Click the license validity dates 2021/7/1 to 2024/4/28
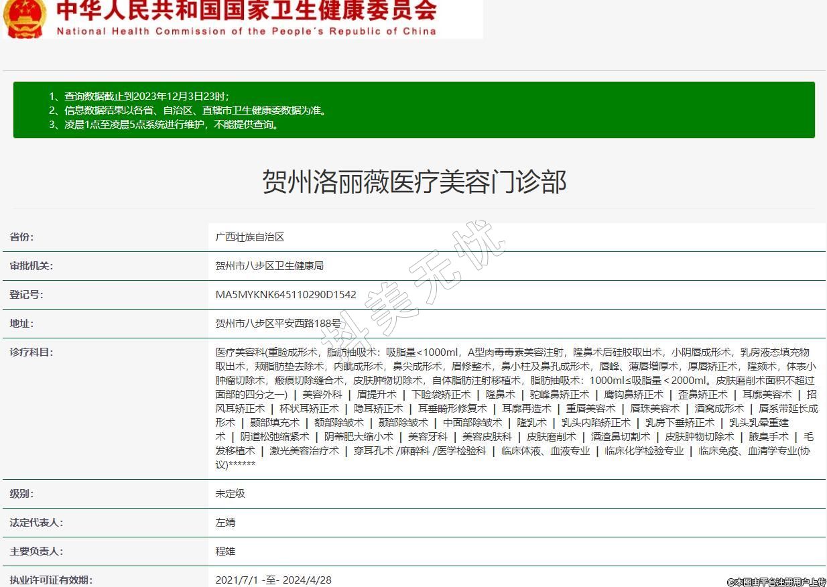The height and width of the screenshot is (587, 827). coord(273,580)
